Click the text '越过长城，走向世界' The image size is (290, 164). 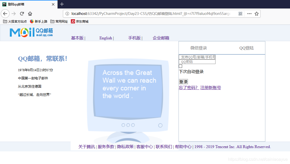34,95
